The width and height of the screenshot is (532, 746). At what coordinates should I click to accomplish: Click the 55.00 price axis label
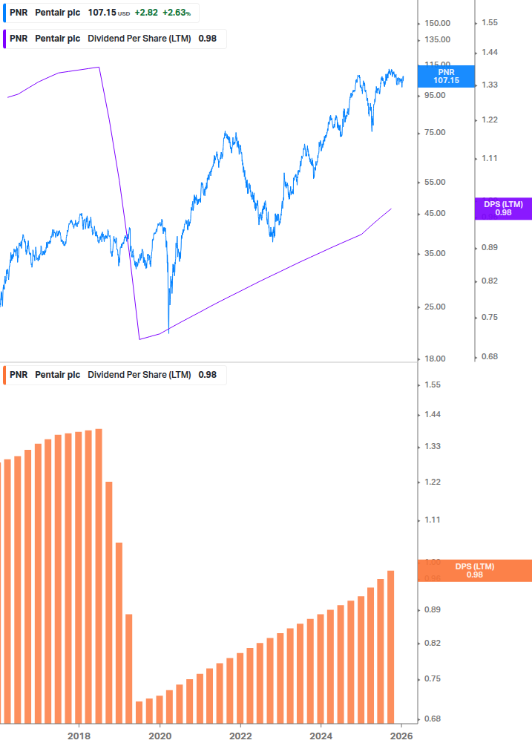[x=435, y=182]
